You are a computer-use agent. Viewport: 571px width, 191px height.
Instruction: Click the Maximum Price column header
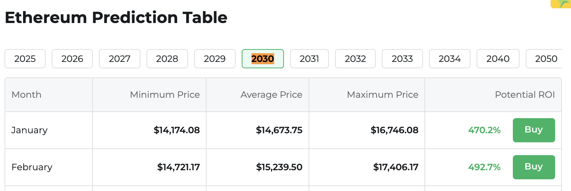(383, 95)
